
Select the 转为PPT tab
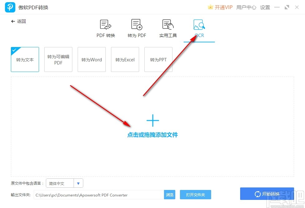click(158, 59)
